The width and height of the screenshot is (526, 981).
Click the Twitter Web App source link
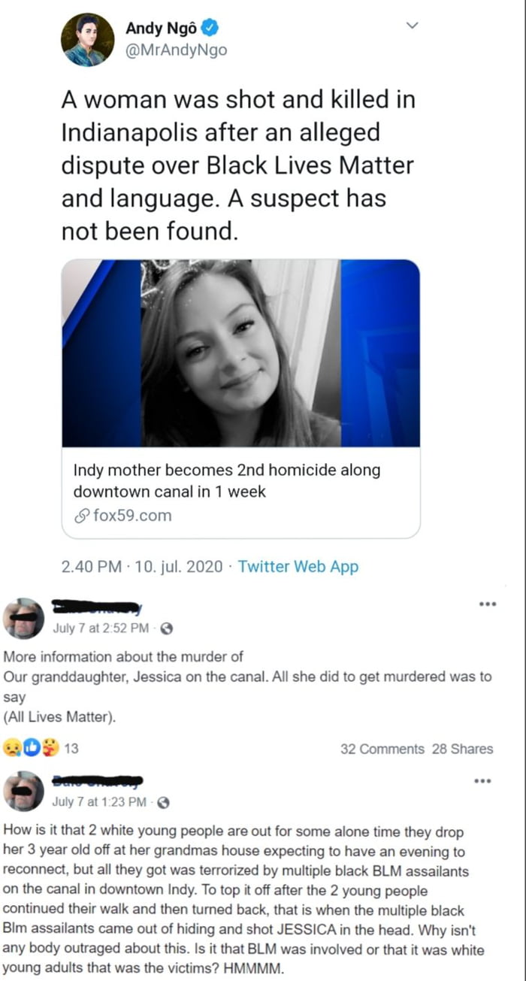coord(298,567)
